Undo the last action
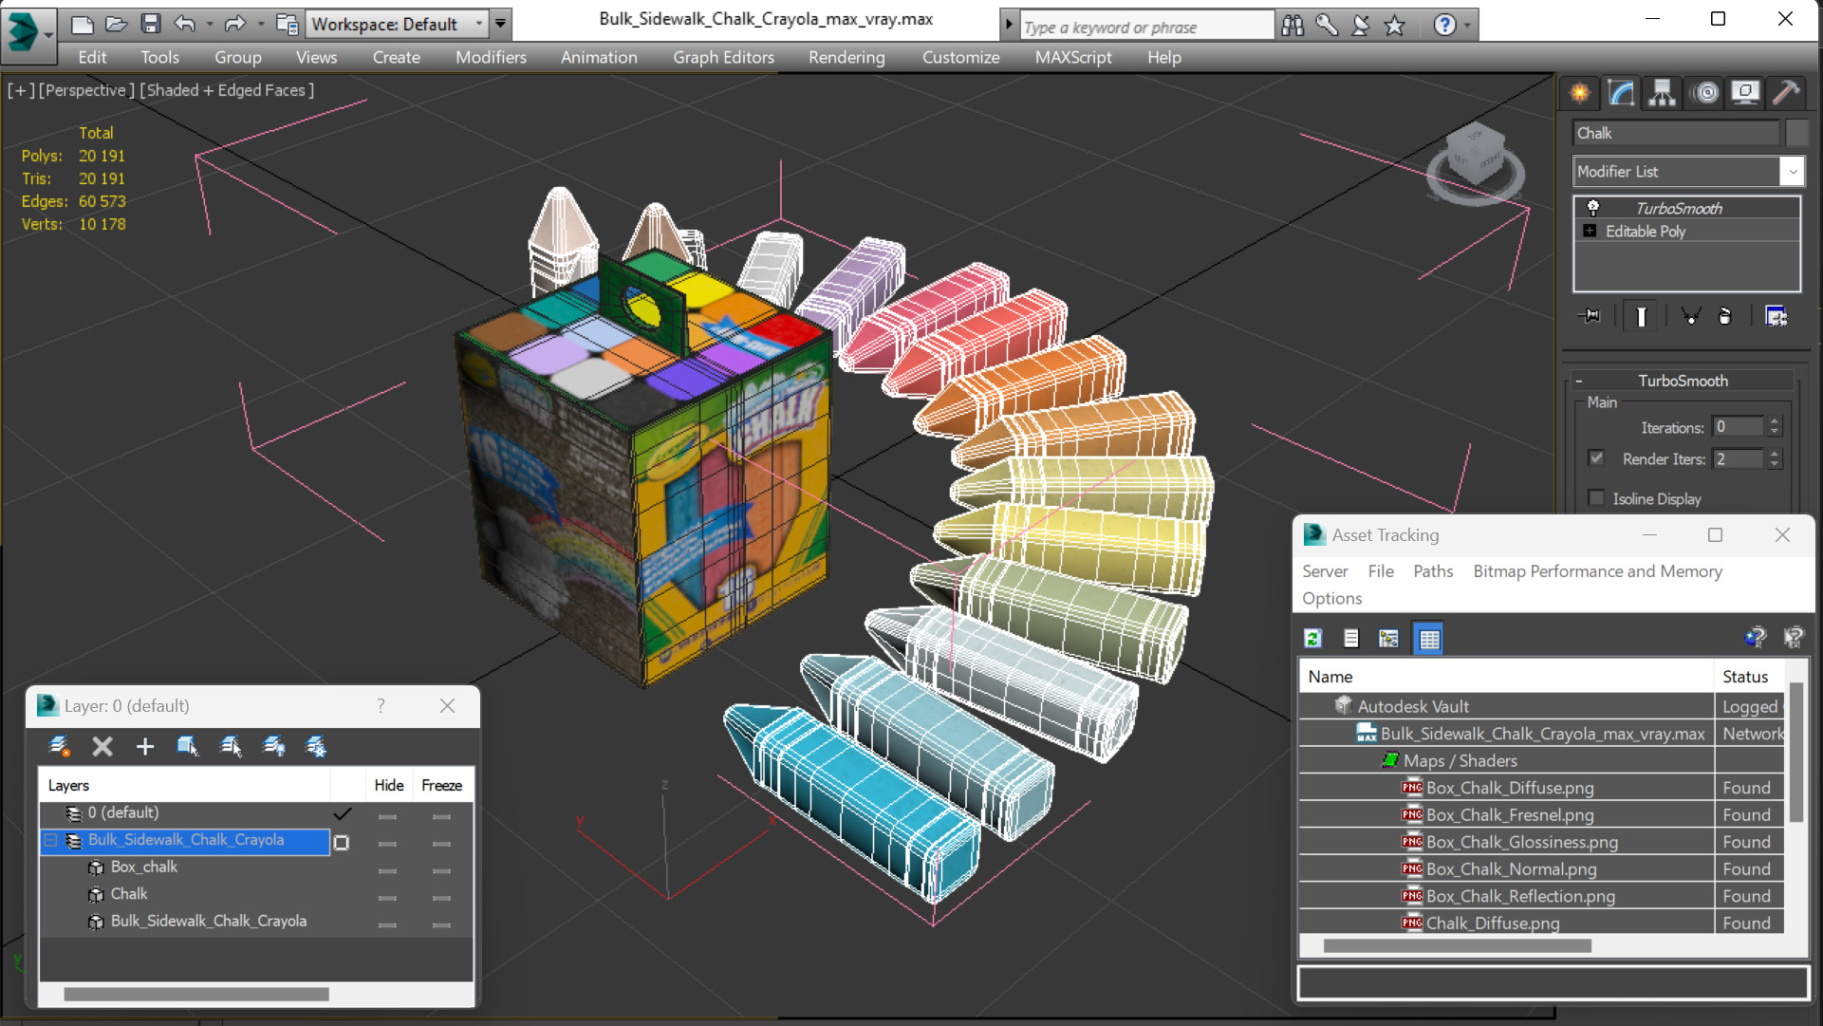The image size is (1823, 1026). (x=185, y=24)
